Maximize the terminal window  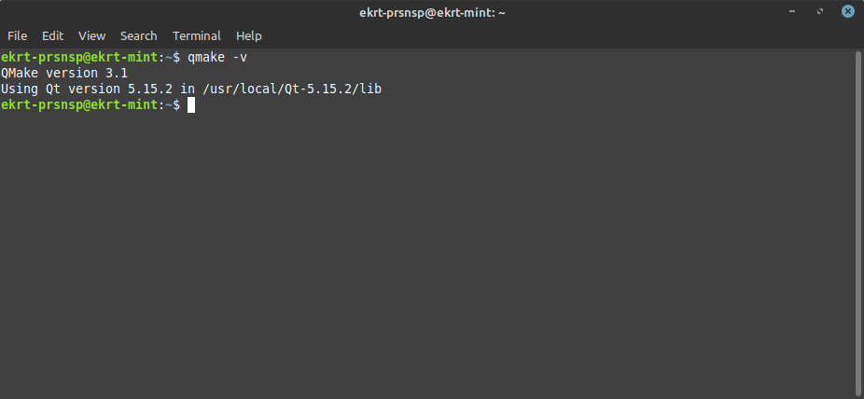tap(821, 12)
